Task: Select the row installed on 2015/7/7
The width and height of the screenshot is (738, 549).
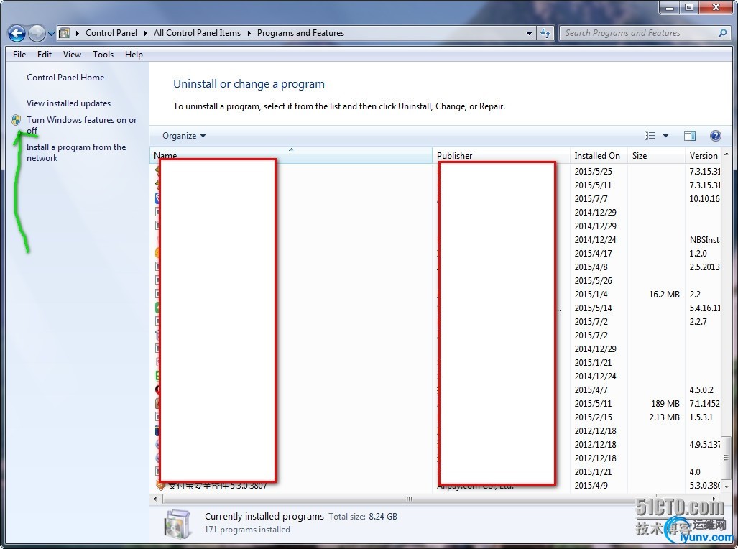Action: coord(435,199)
